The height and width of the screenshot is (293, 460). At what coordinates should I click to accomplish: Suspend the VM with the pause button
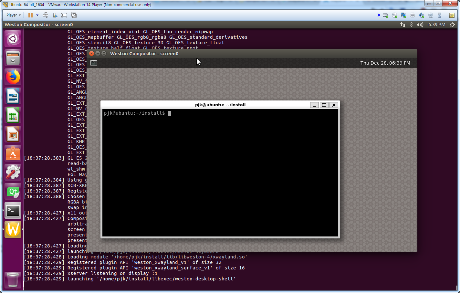click(x=30, y=15)
